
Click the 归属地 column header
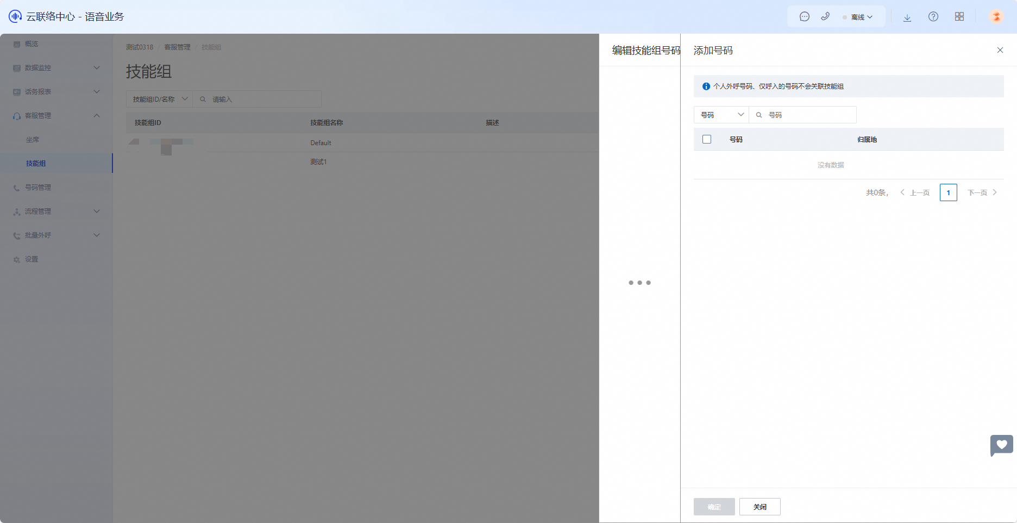pyautogui.click(x=867, y=140)
